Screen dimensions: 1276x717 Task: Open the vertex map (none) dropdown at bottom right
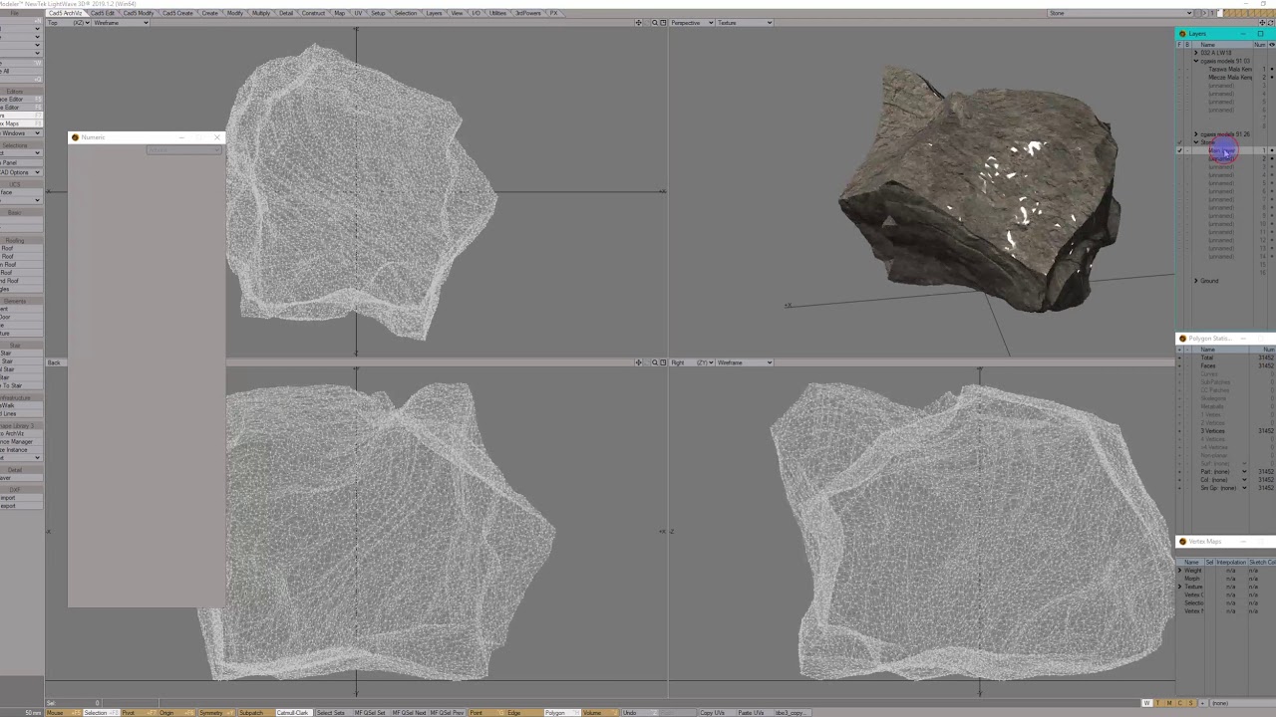pyautogui.click(x=1242, y=703)
